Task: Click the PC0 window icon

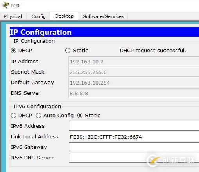Action: click(5, 5)
